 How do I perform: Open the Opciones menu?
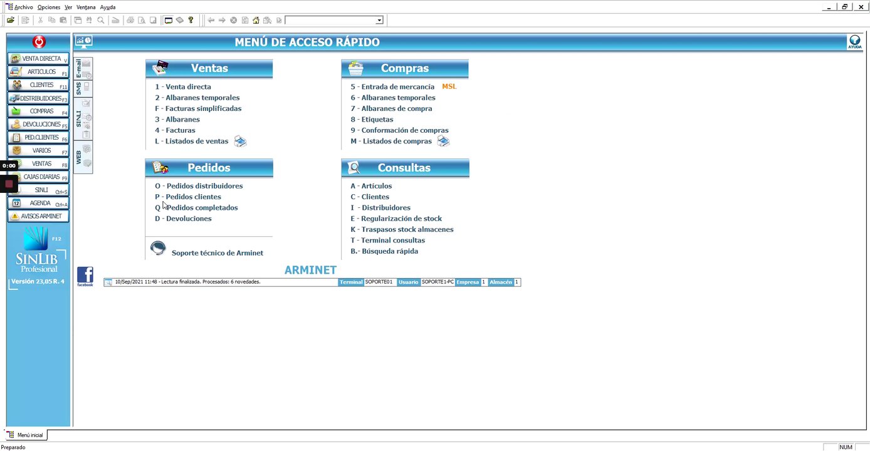coord(49,7)
